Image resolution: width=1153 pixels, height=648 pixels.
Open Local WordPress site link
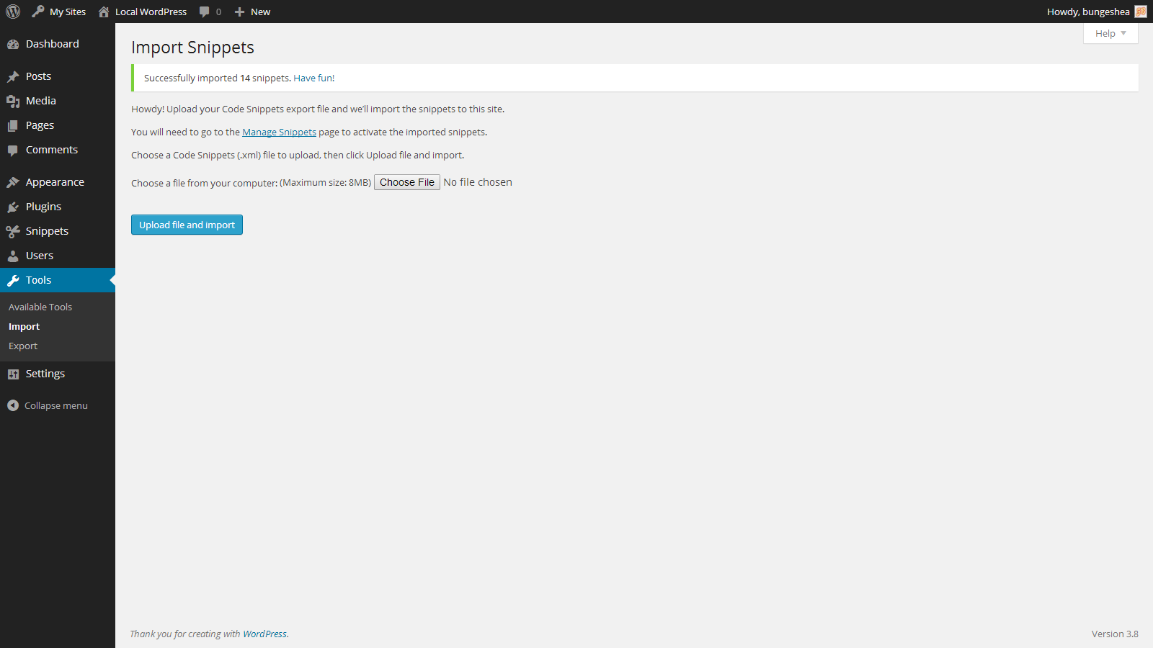(143, 12)
